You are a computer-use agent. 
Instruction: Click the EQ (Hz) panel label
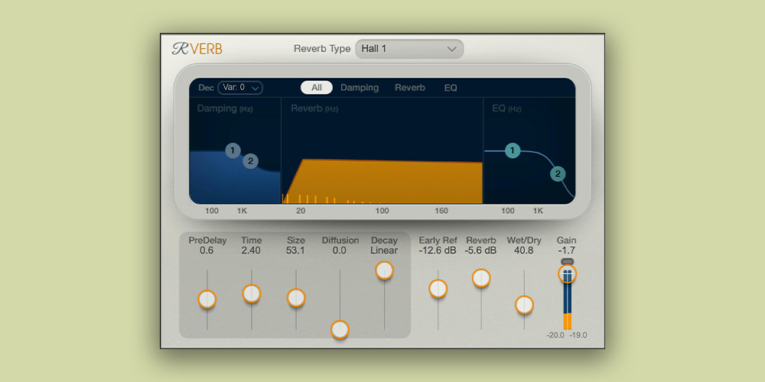[507, 108]
